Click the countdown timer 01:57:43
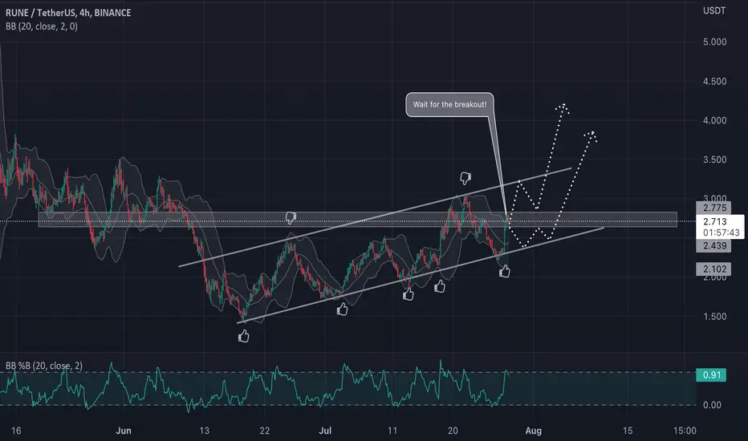This screenshot has height=441, width=748. coord(721,233)
